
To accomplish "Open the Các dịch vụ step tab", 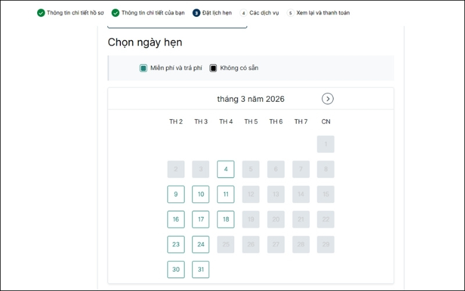I will click(262, 13).
